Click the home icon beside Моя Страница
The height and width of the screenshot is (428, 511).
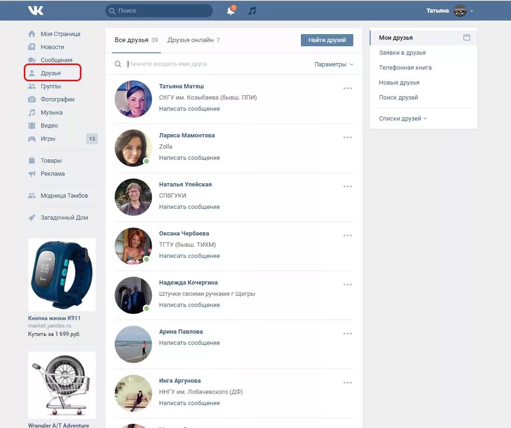coord(32,34)
